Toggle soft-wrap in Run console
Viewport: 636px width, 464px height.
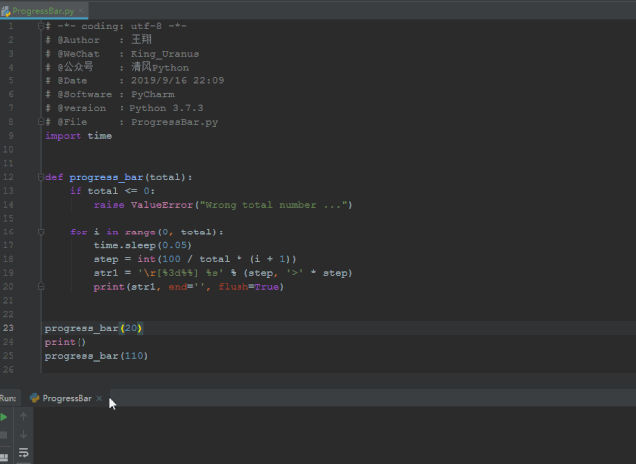click(23, 453)
